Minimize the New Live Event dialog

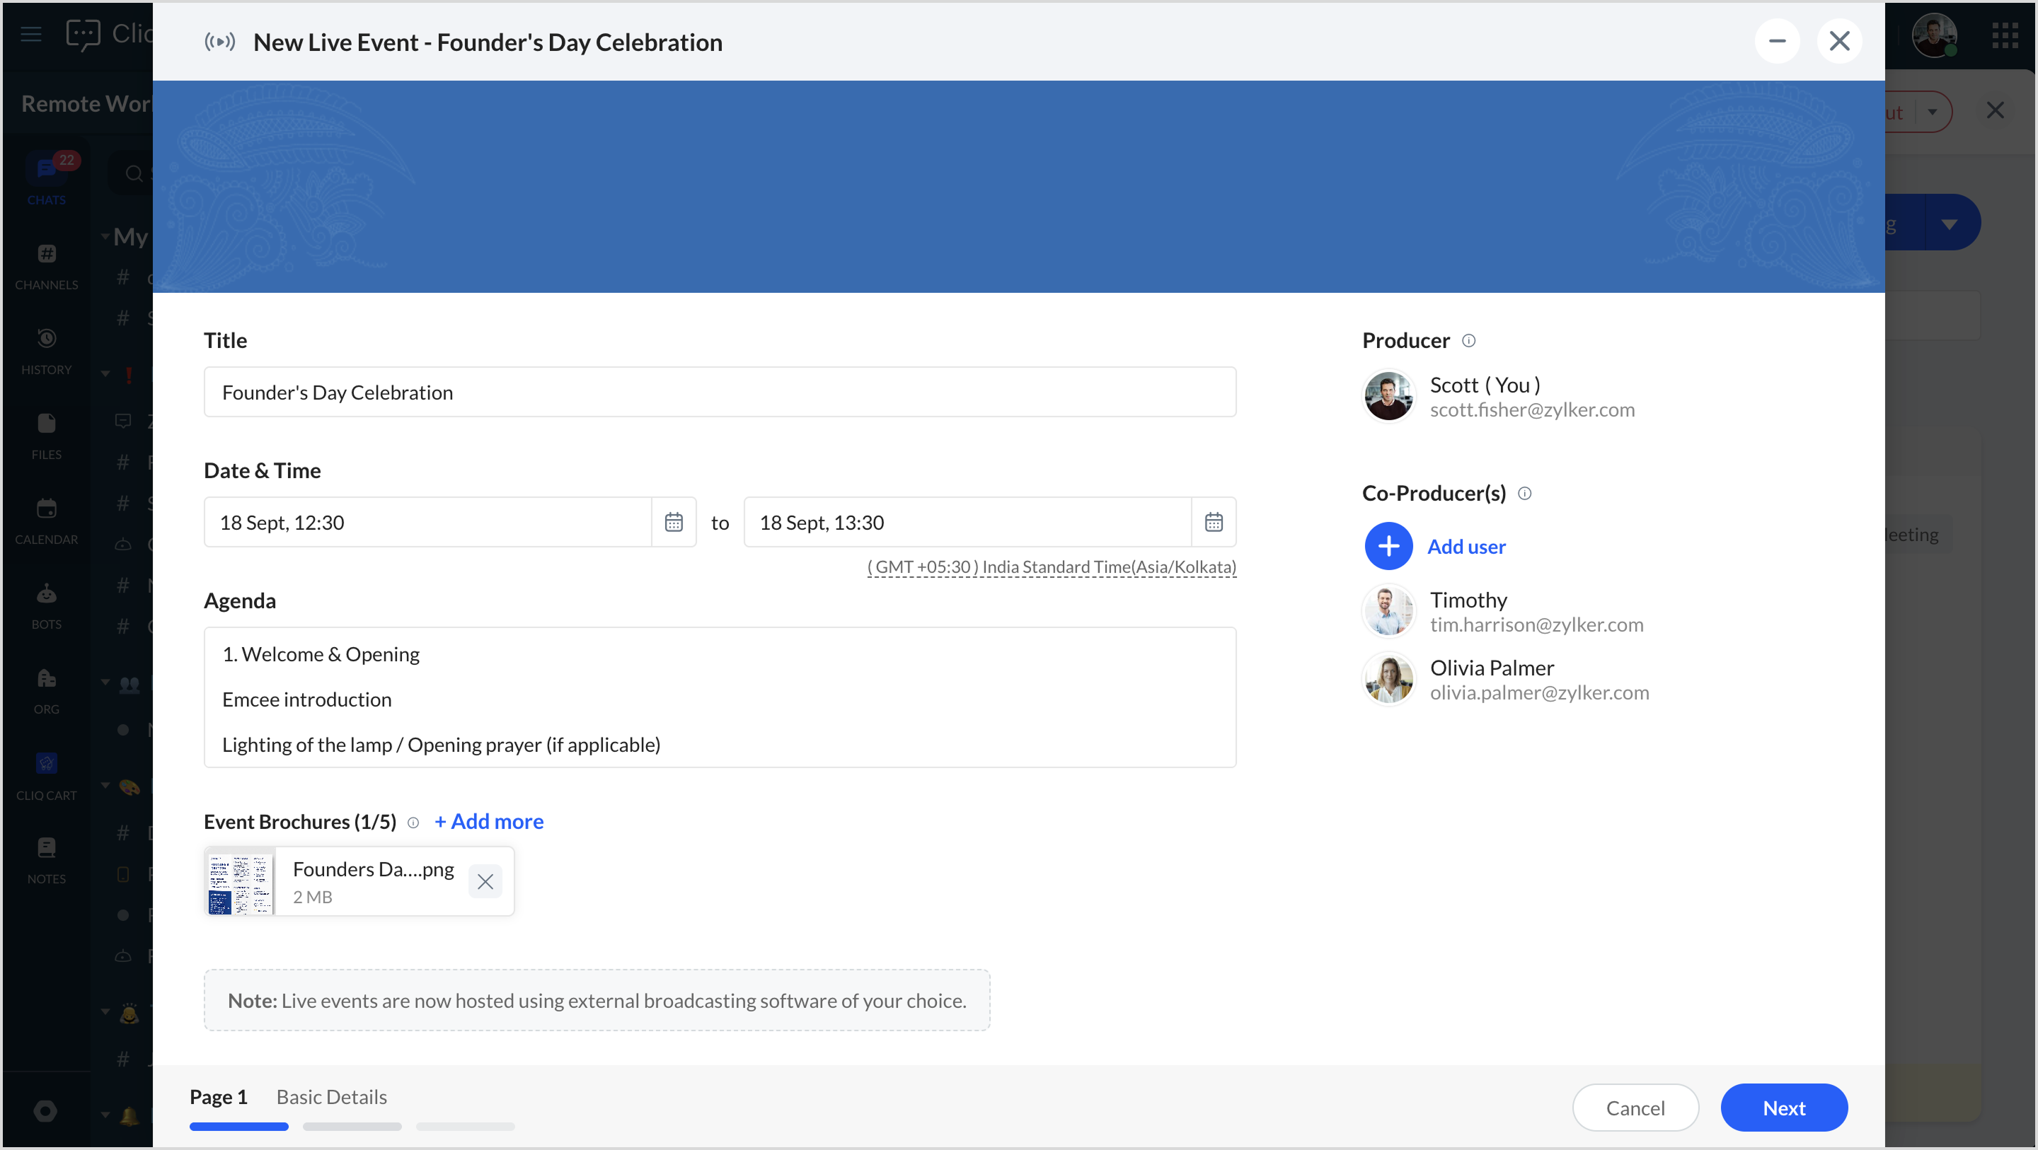1777,42
